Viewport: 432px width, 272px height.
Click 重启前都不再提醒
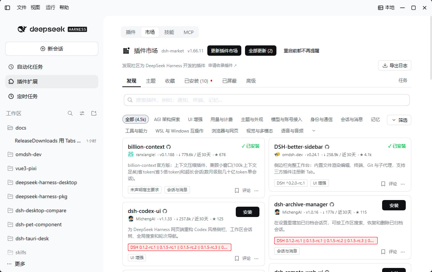302,51
